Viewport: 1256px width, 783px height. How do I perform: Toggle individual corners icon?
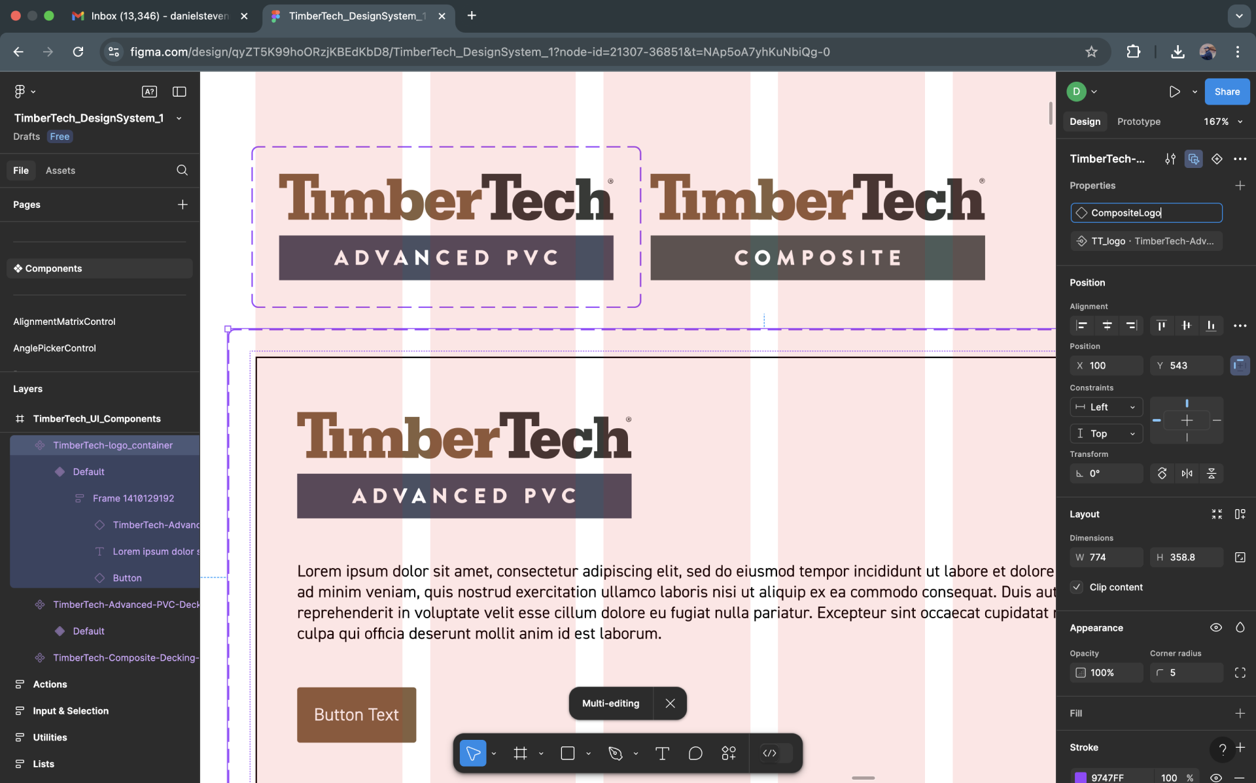coord(1240,673)
